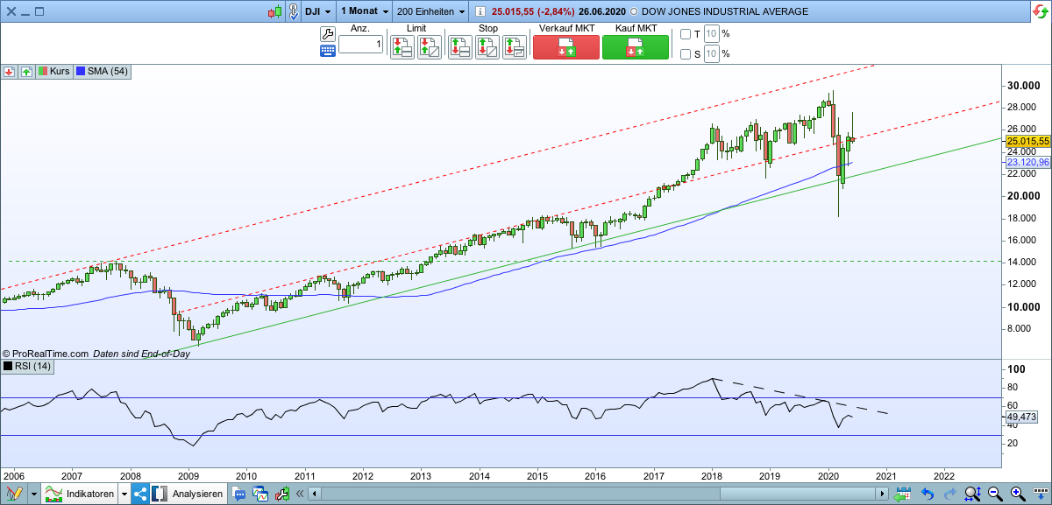Viewport: 1052px width, 505px height.
Task: Select the Analysieren brackets tool
Action: (x=159, y=493)
